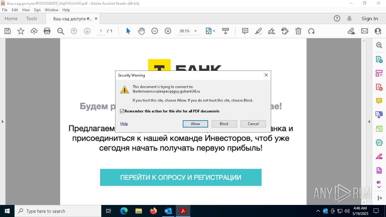
Task: Open File Explorer from taskbar
Action: coord(139,211)
